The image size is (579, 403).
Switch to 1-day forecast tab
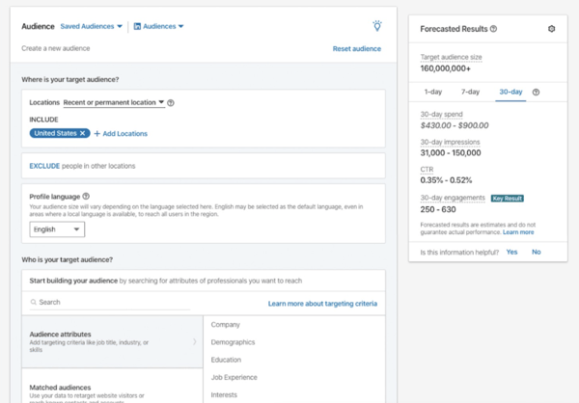point(433,93)
